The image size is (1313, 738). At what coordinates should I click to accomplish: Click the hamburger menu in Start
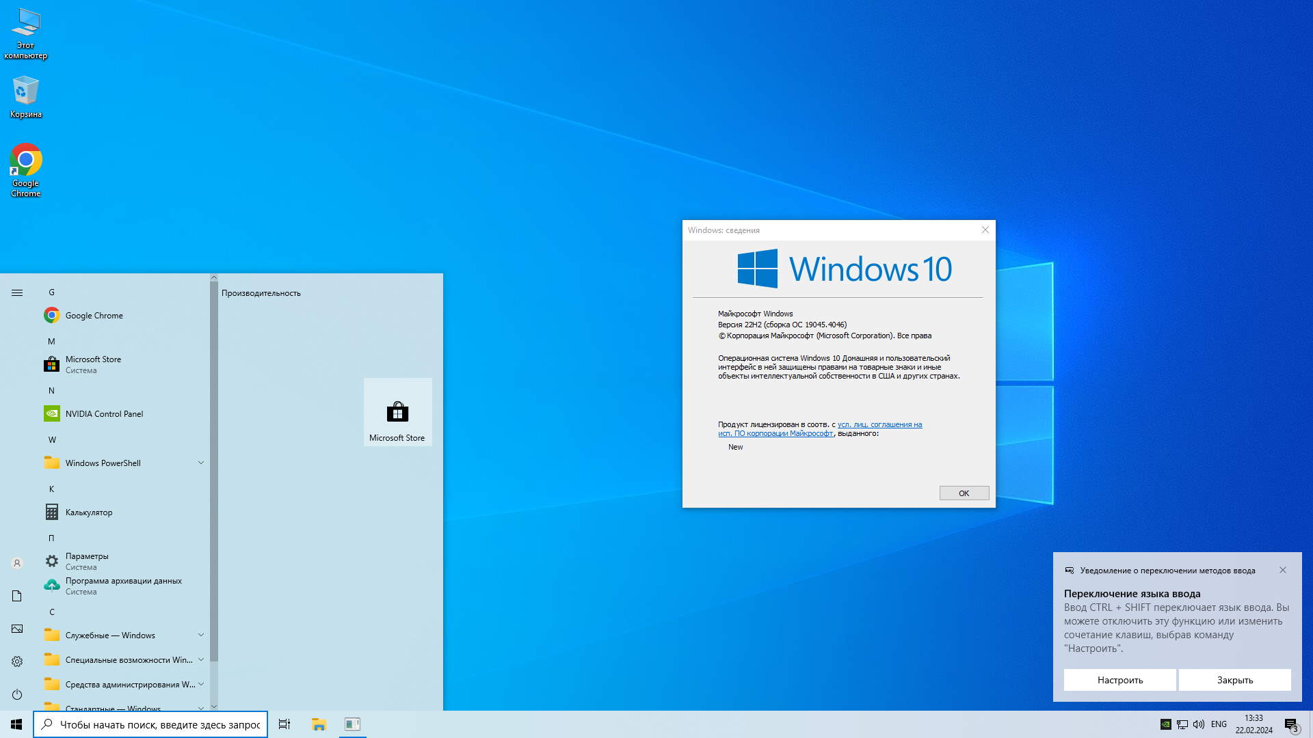coord(17,292)
